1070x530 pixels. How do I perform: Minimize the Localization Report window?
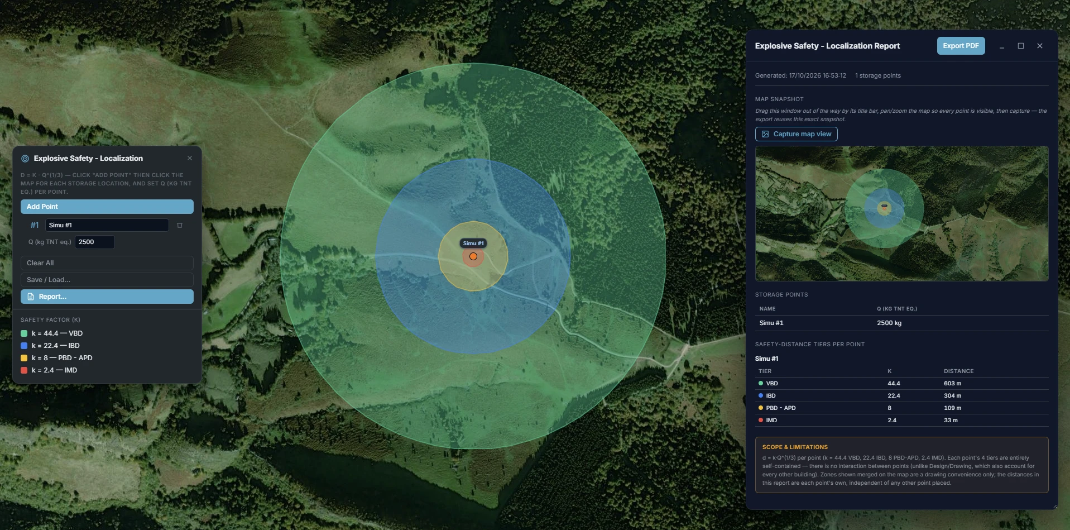point(1002,46)
